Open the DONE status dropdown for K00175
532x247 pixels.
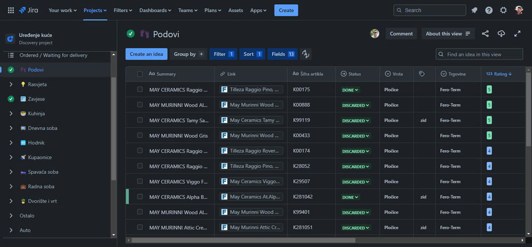click(350, 90)
